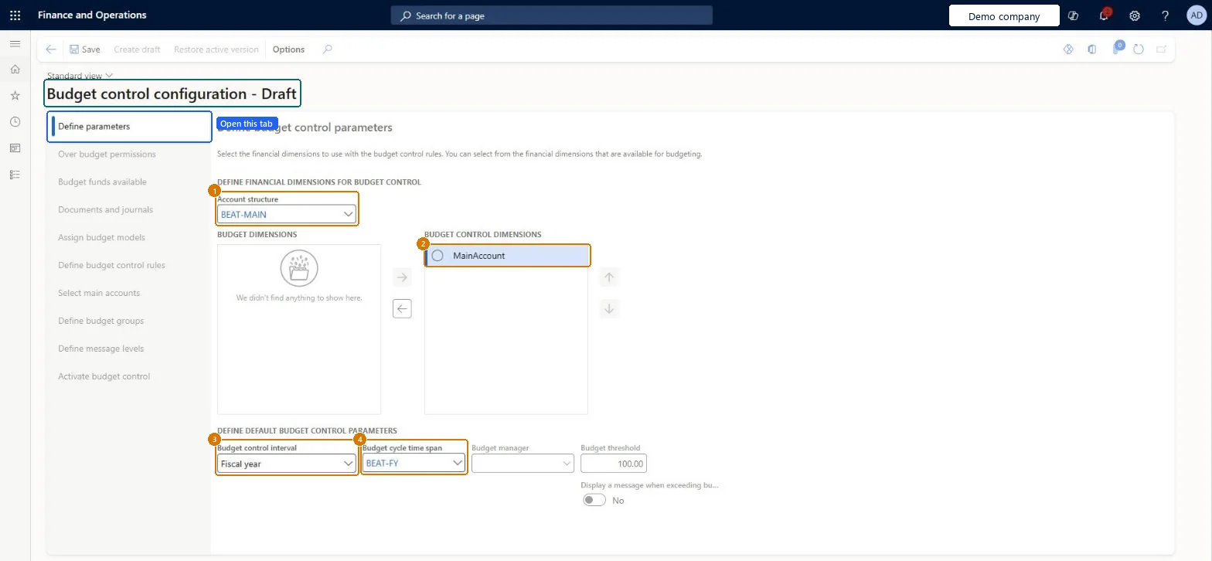Image resolution: width=1212 pixels, height=561 pixels.
Task: Move dimension left with the arrow button
Action: pyautogui.click(x=402, y=309)
